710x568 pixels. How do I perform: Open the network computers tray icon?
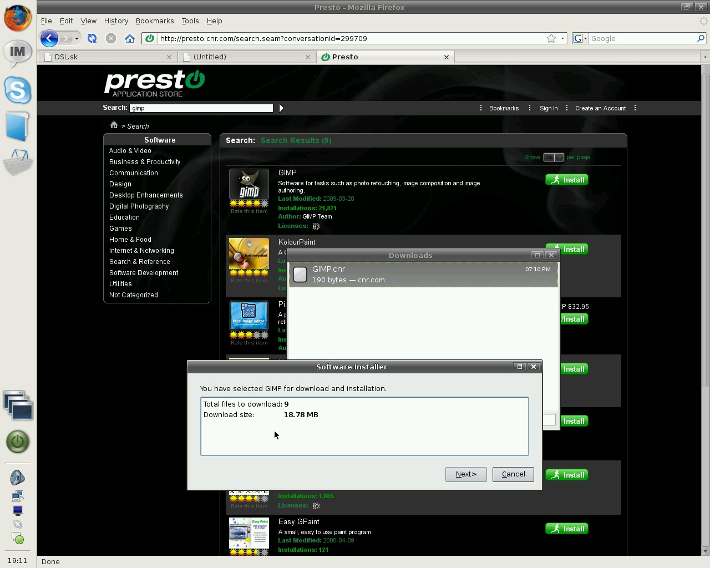(x=18, y=496)
